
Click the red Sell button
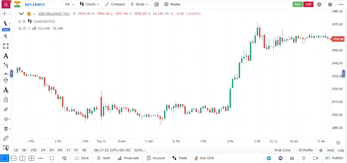[308, 4]
